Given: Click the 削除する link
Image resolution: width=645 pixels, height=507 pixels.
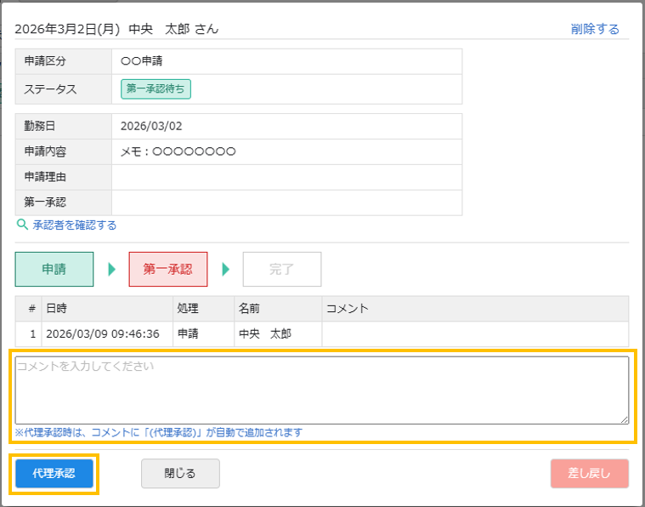Looking at the screenshot, I should (x=595, y=29).
